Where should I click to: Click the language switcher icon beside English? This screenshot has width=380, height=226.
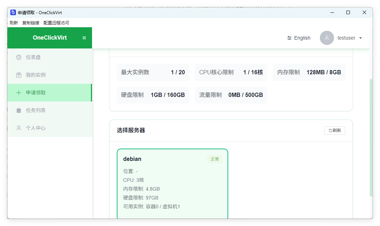click(289, 37)
